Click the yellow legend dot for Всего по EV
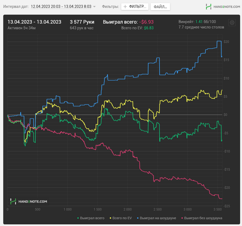Viewport: 242px width, 226px height. (x=110, y=218)
